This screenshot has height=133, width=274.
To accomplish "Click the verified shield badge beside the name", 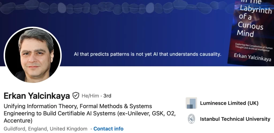I will pos(76,96).
